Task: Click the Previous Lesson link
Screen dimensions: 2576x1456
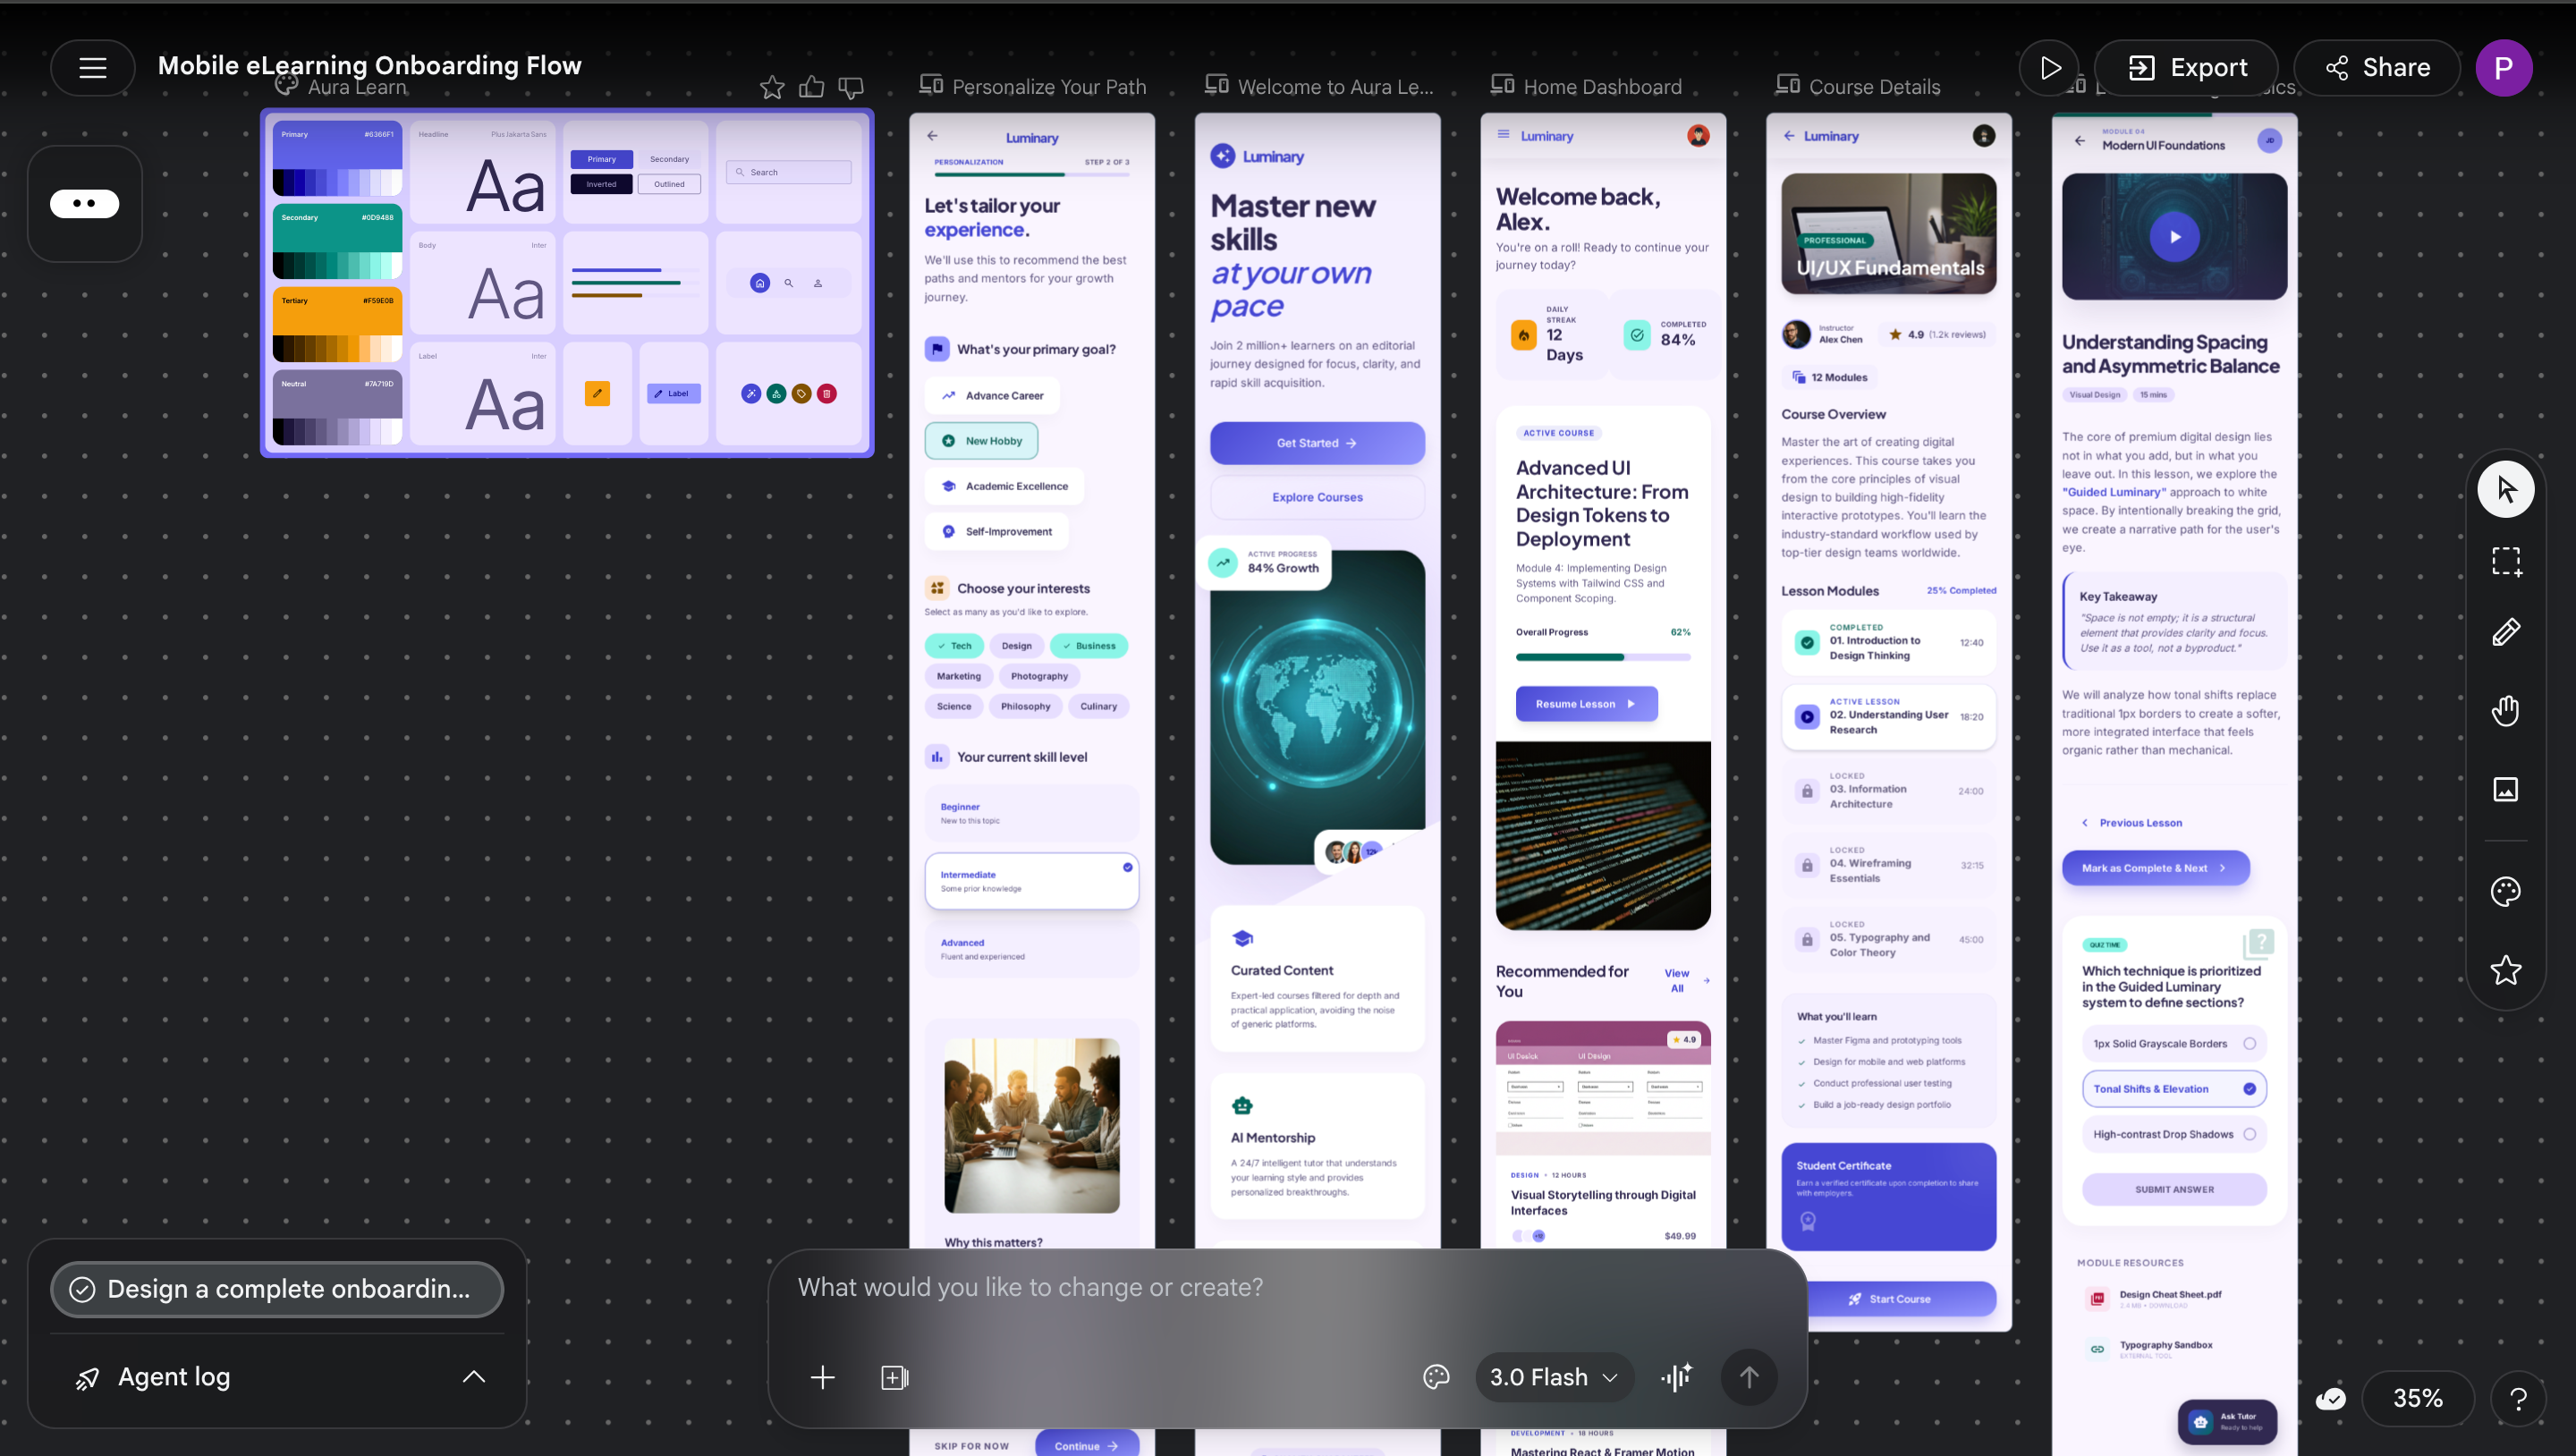Action: [2132, 823]
